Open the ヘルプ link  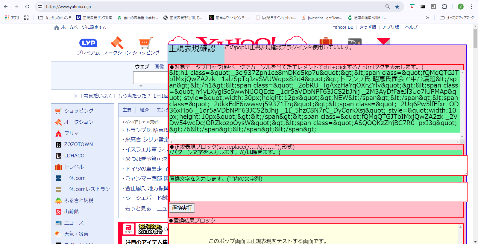pyautogui.click(x=411, y=27)
